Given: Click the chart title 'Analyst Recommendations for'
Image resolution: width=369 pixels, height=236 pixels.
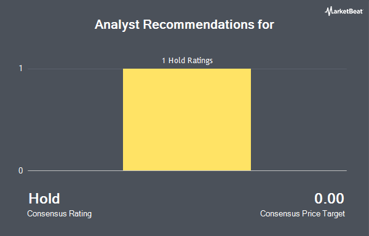Looking at the screenshot, I should point(184,25).
